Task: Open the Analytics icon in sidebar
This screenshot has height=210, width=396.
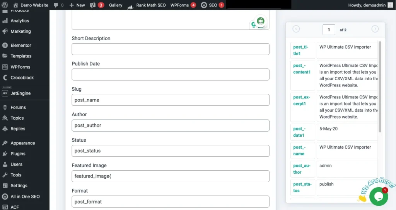Action: click(x=5, y=20)
